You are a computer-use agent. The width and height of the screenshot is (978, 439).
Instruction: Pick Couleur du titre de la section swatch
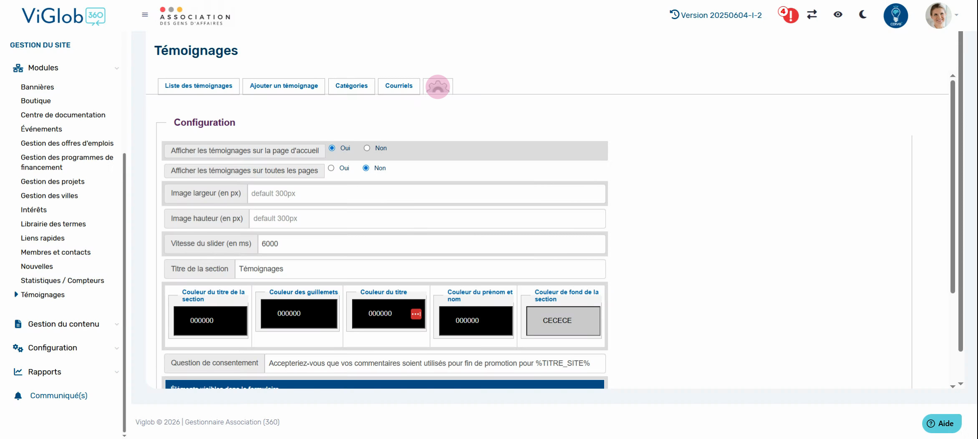coord(210,321)
